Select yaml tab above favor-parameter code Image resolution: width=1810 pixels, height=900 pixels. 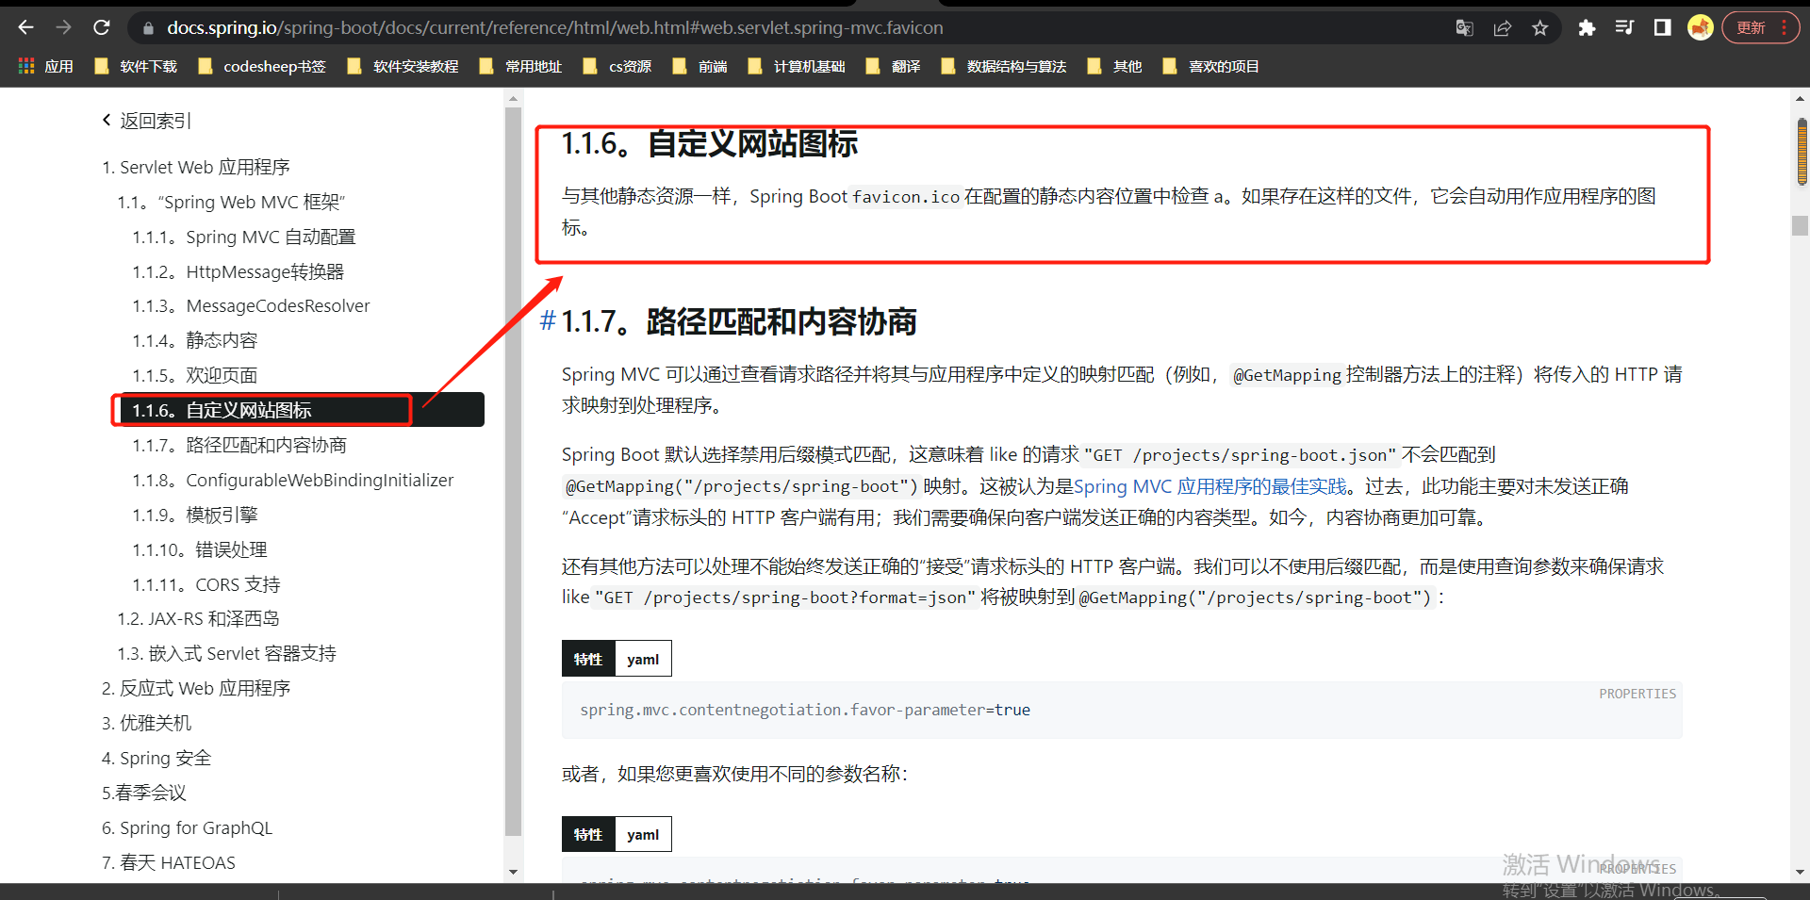pyautogui.click(x=643, y=659)
